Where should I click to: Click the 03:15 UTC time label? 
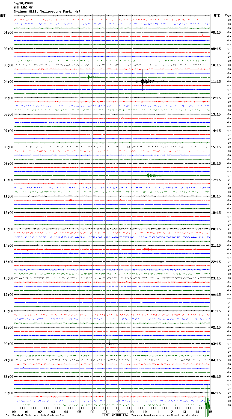pos(216,344)
